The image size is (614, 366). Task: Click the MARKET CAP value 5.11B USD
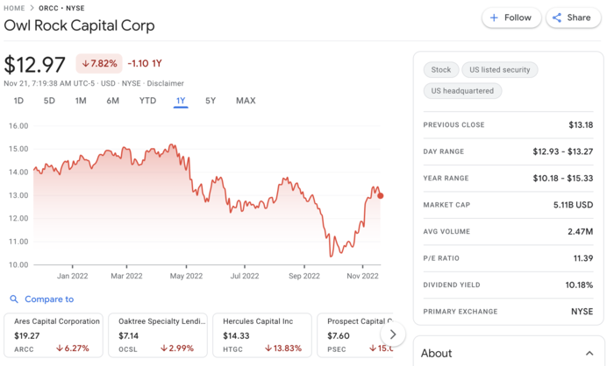573,205
